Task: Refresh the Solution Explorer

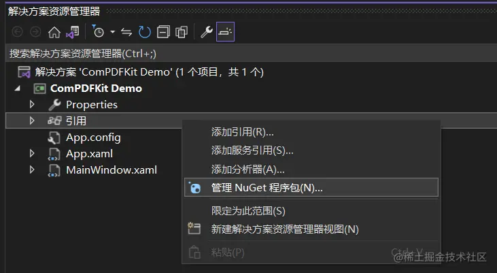Action: click(x=145, y=32)
